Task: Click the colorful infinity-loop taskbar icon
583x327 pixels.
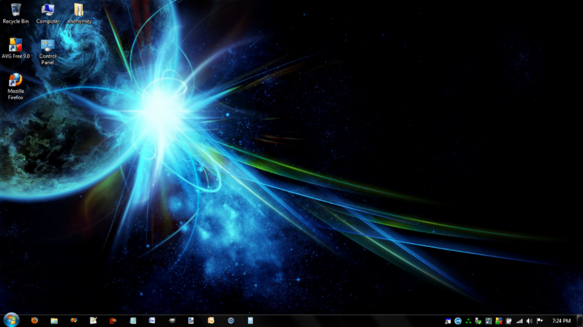Action: pyautogui.click(x=74, y=321)
